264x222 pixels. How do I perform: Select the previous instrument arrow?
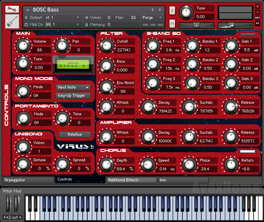(152, 10)
